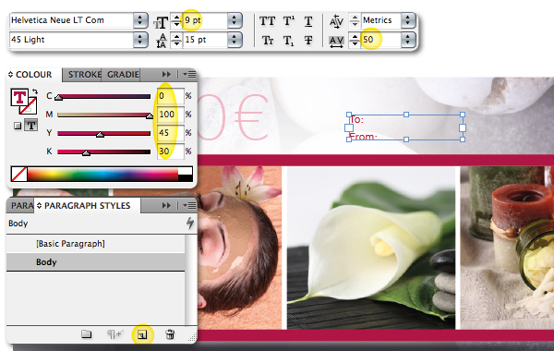Click the Helvetica Neue font name field
554x351 pixels.
[x=71, y=20]
